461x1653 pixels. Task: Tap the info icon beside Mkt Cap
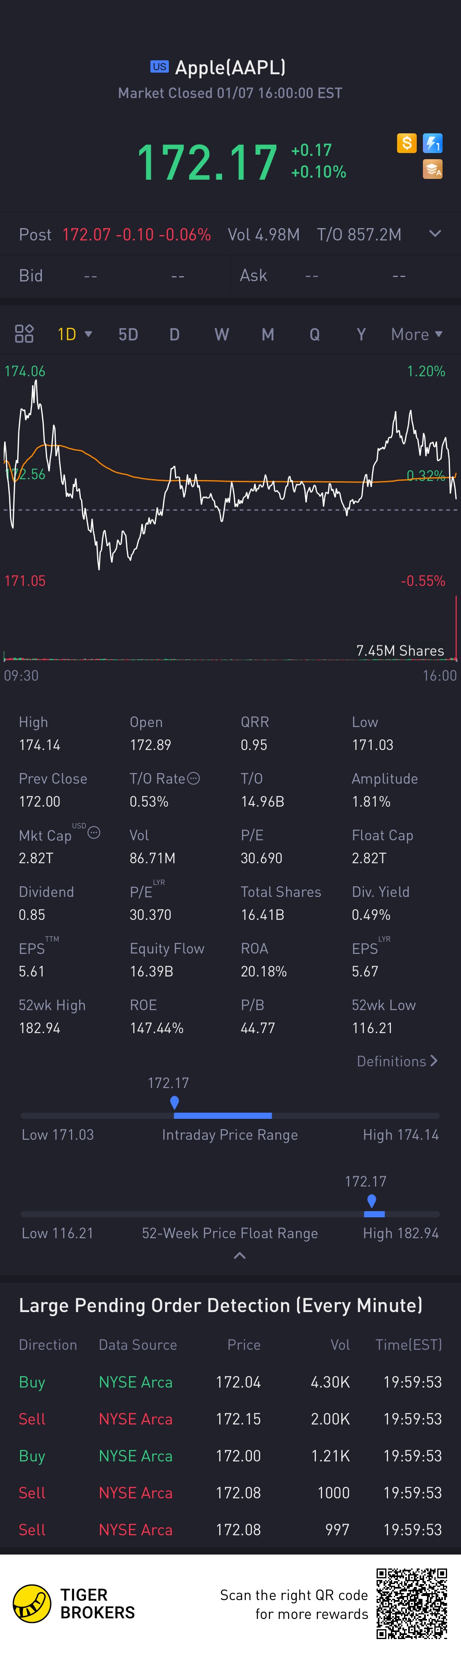(93, 833)
